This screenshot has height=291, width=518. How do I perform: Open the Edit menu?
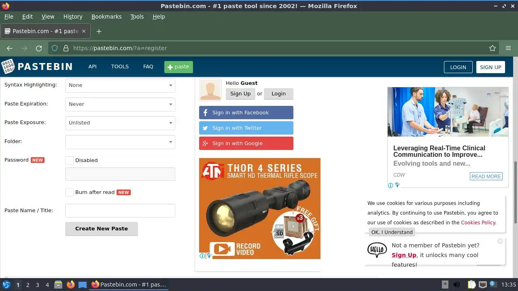click(x=28, y=17)
